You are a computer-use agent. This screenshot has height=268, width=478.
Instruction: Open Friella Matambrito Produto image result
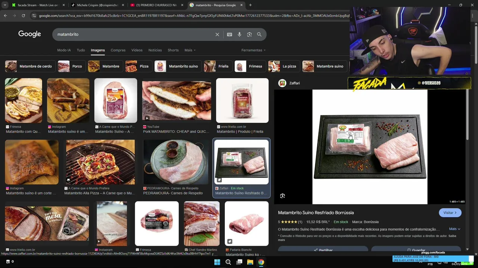click(x=242, y=100)
